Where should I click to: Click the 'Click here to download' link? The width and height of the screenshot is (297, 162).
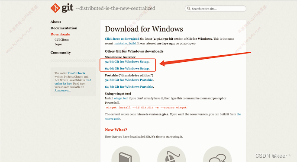pos(122,39)
